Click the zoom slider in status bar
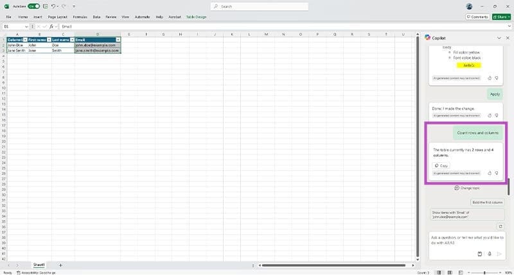This screenshot has height=275, width=514. pyautogui.click(x=484, y=272)
